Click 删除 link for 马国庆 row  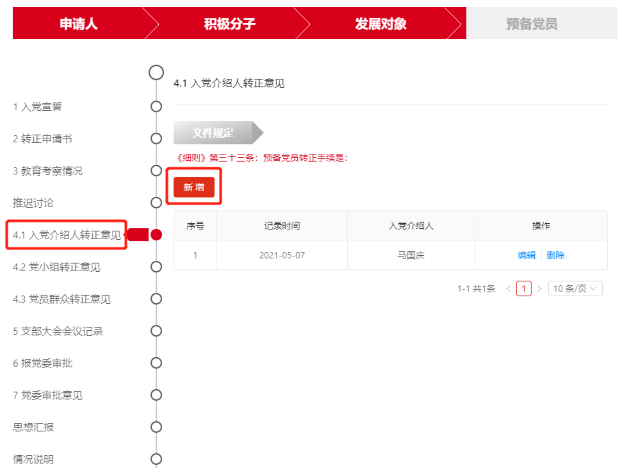click(555, 255)
